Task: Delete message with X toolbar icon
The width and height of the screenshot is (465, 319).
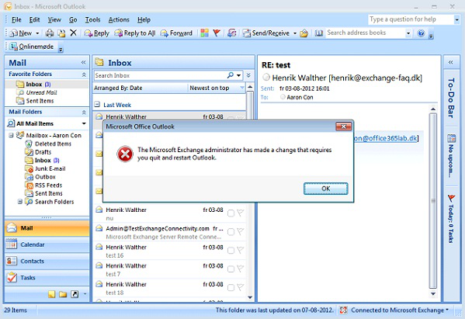Action: (x=73, y=33)
